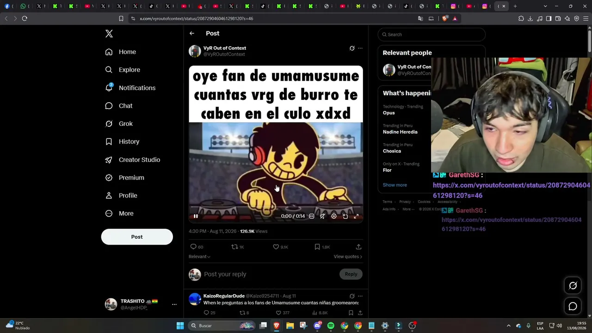Toggle video closed captions
592x333 pixels.
coord(312,216)
